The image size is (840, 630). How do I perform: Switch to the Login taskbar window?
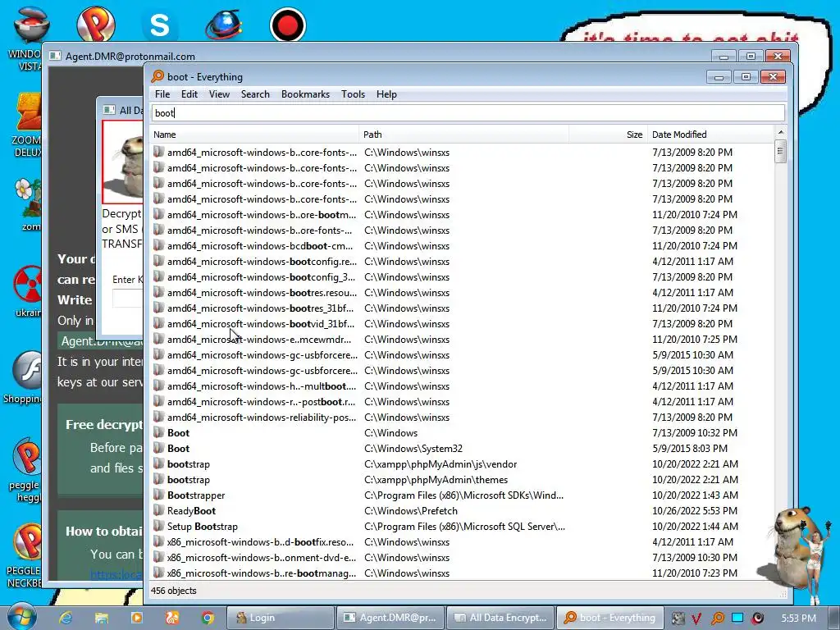[281, 618]
